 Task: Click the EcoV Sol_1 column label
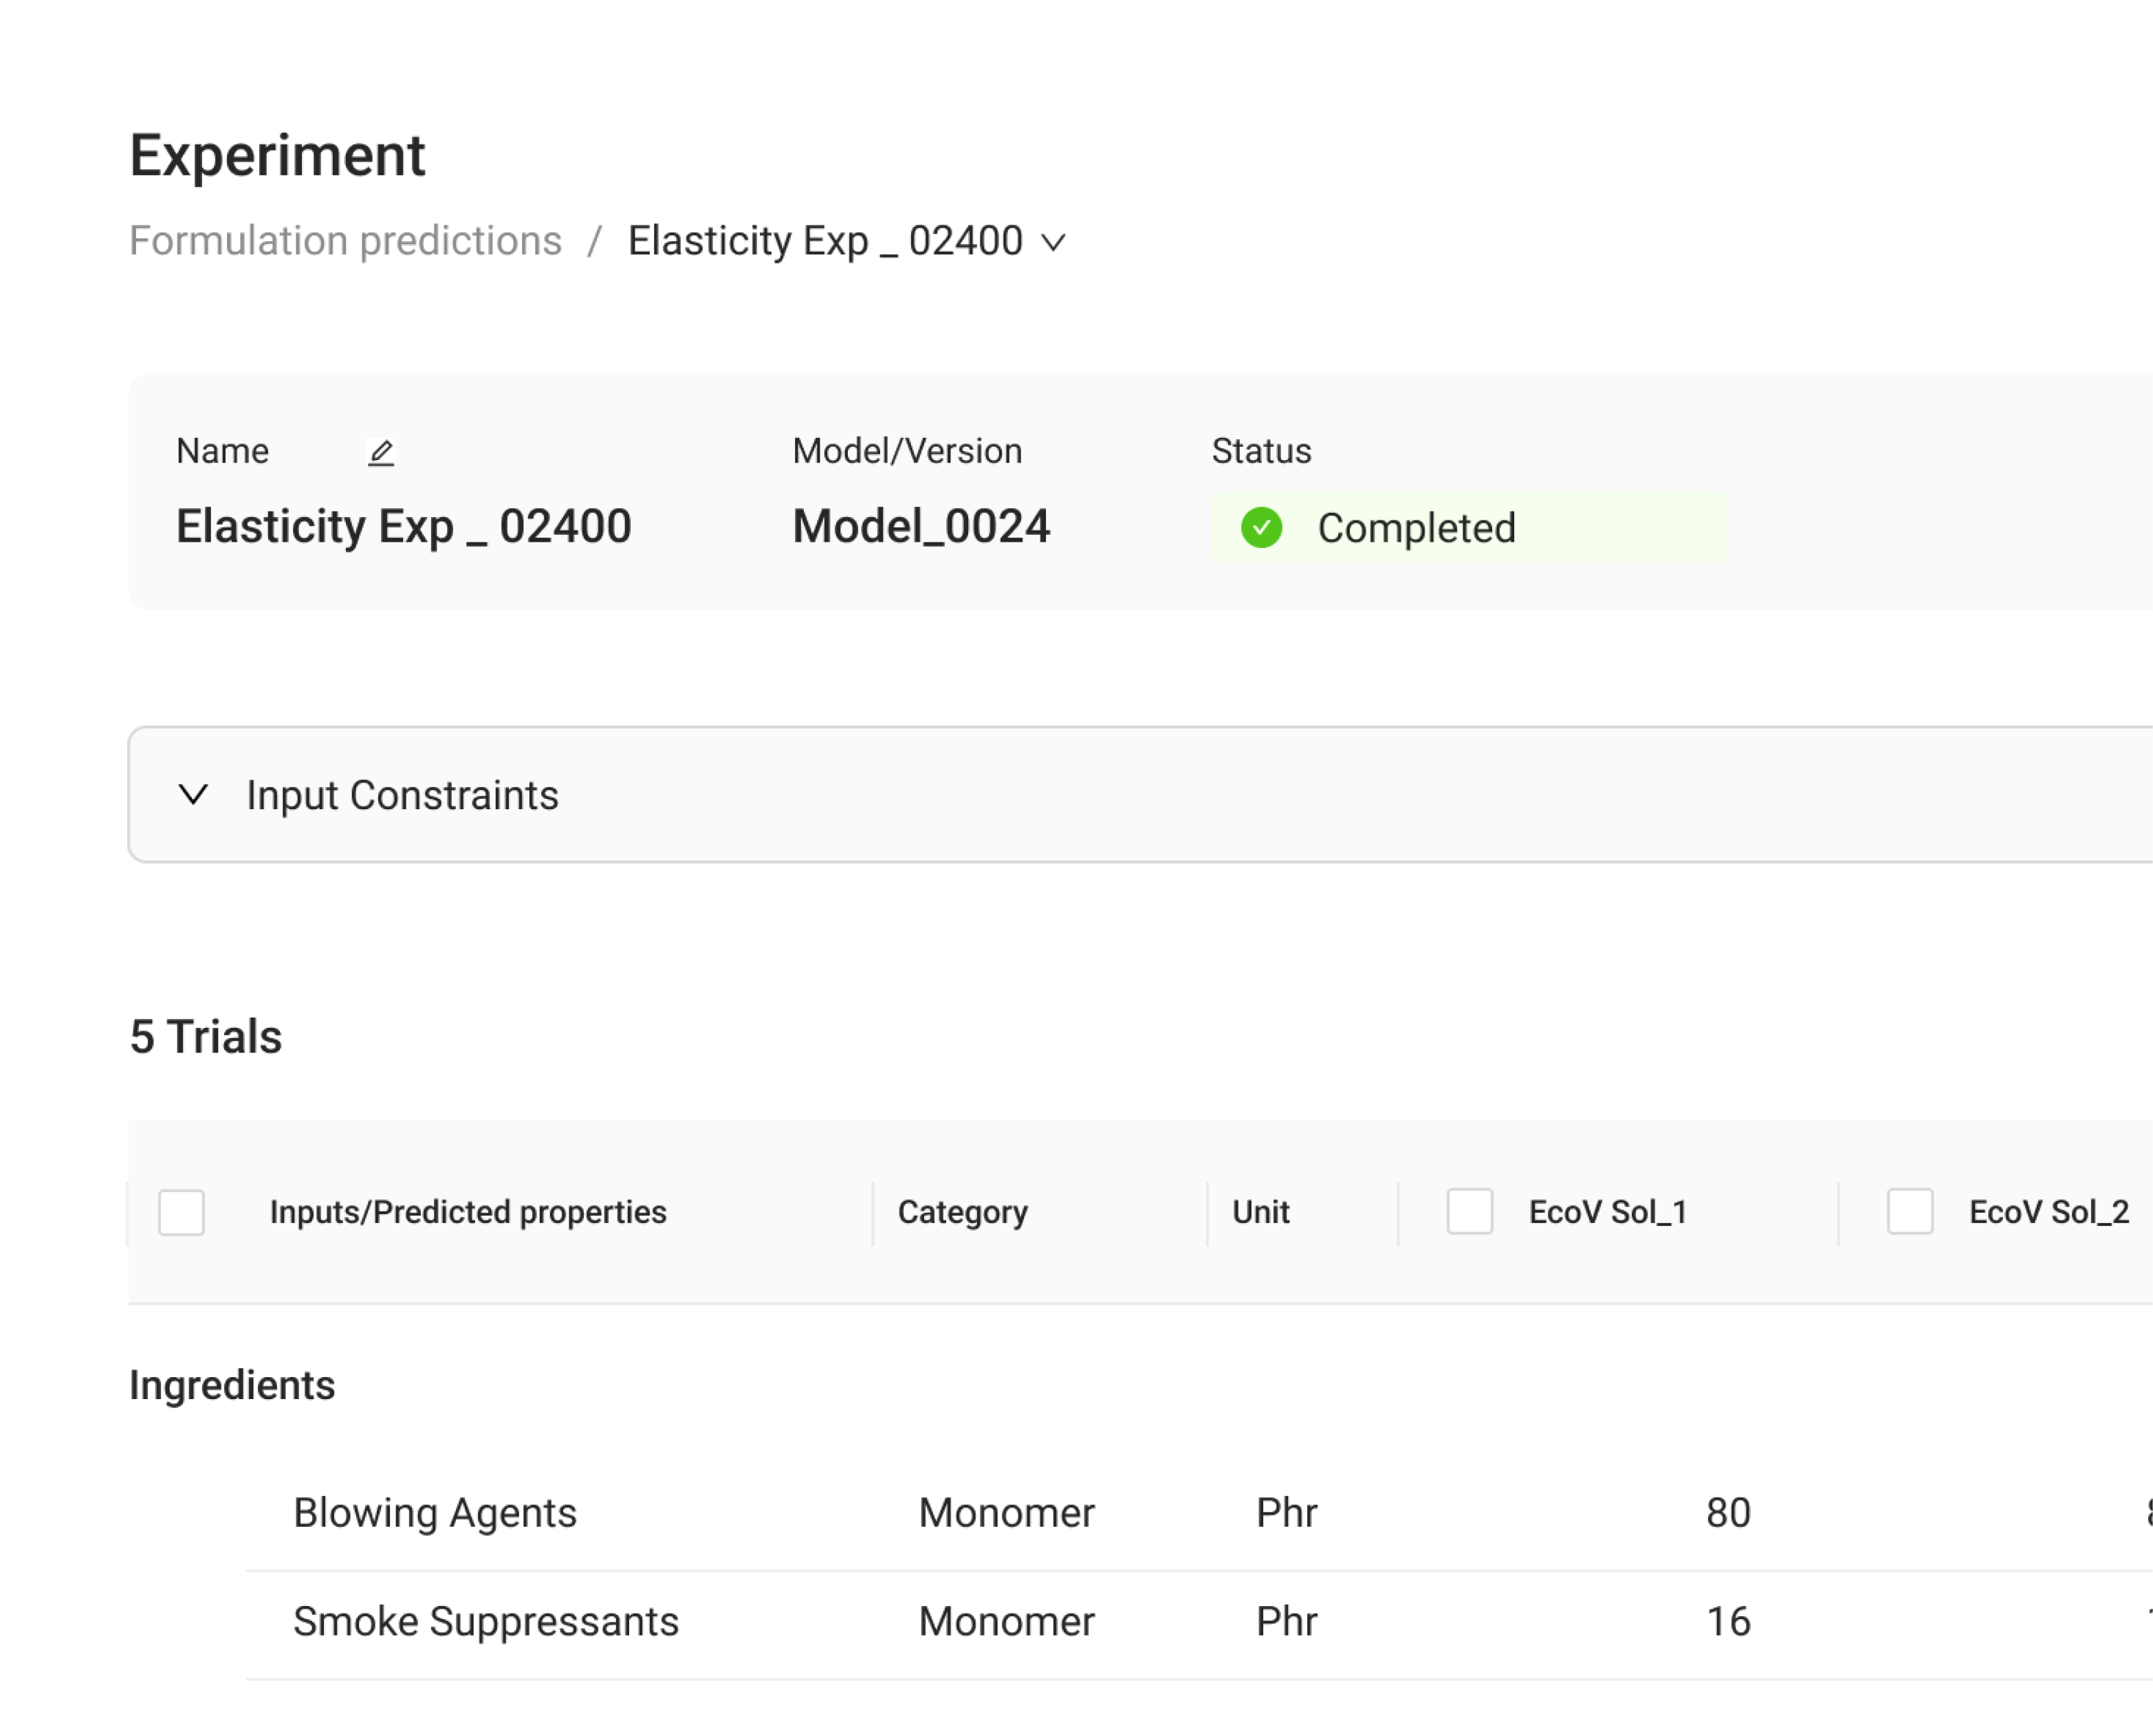coord(1607,1212)
